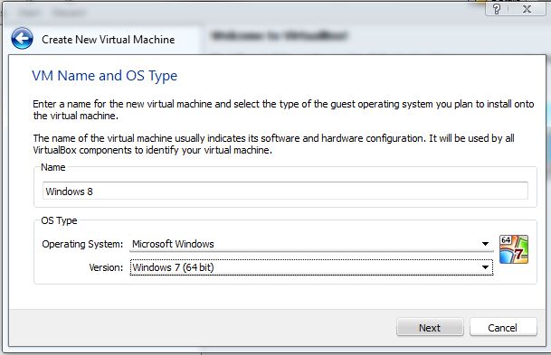
Task: Focus the Name field containing Windows 8
Action: click(x=285, y=191)
